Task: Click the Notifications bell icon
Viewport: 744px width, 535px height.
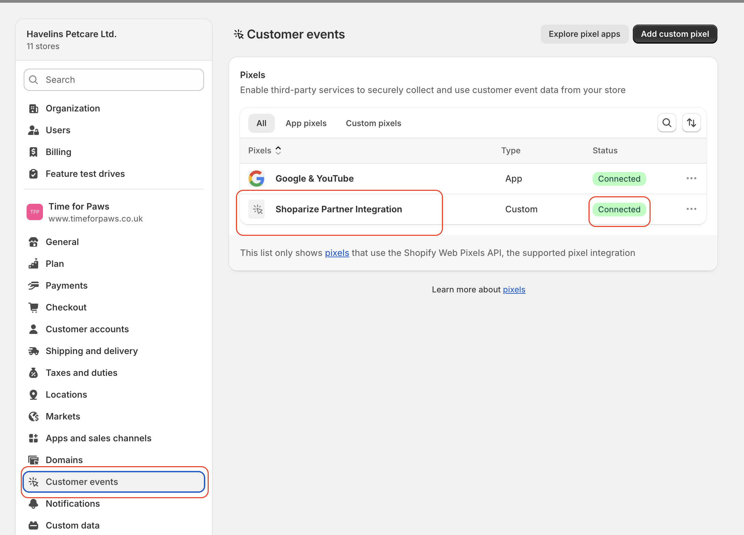Action: point(33,504)
